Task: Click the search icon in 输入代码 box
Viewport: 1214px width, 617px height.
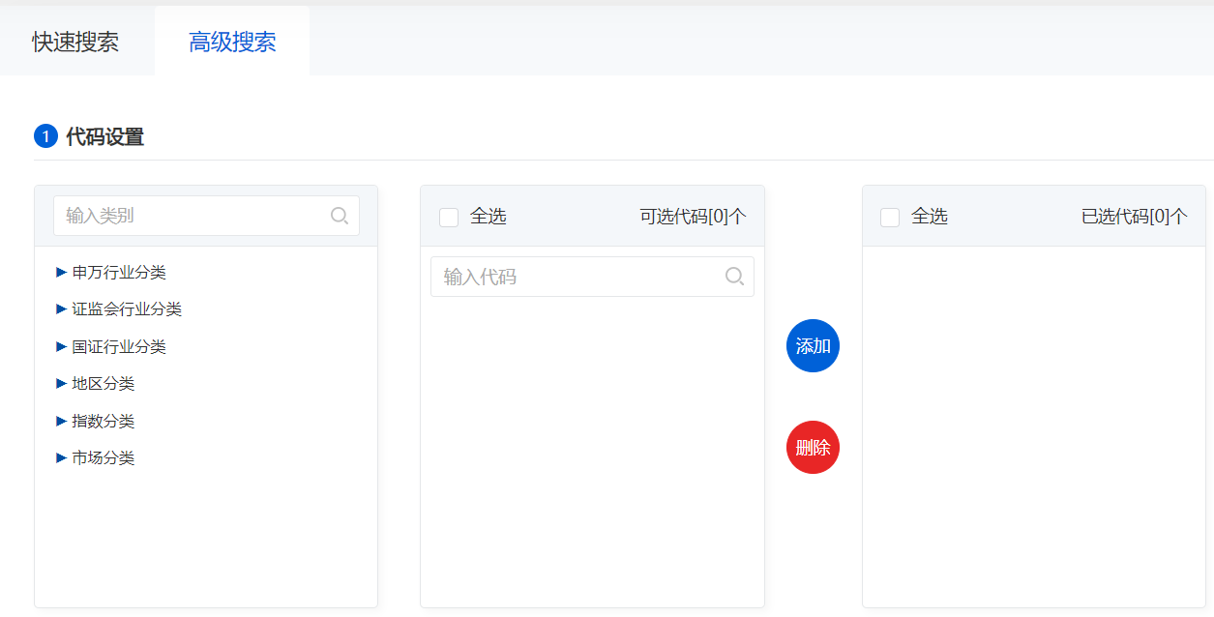Action: pos(734,277)
